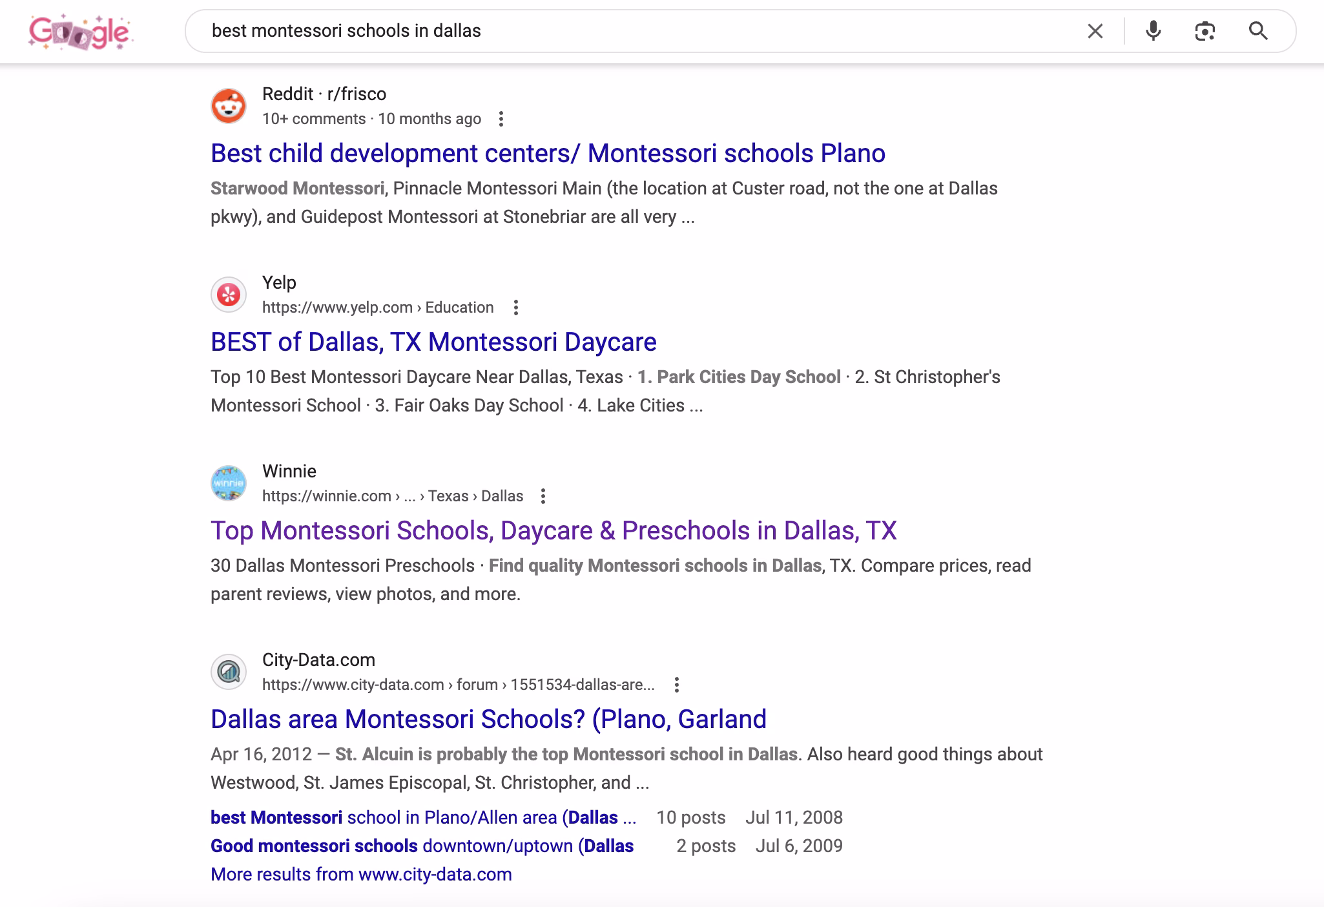Click the City-Data.com site name

(x=318, y=660)
